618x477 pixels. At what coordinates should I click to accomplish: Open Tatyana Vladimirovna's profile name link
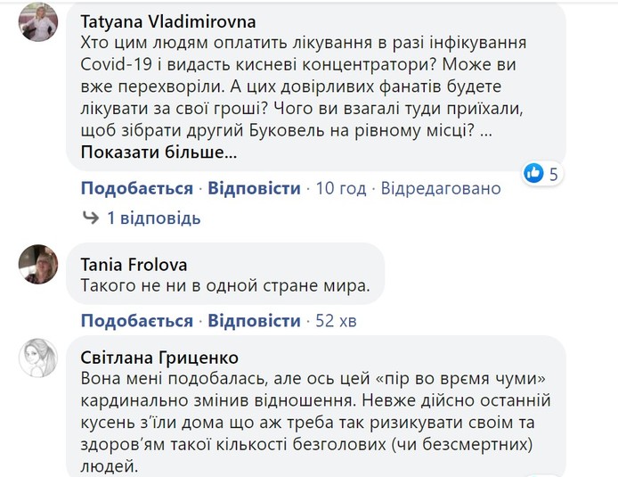point(167,21)
